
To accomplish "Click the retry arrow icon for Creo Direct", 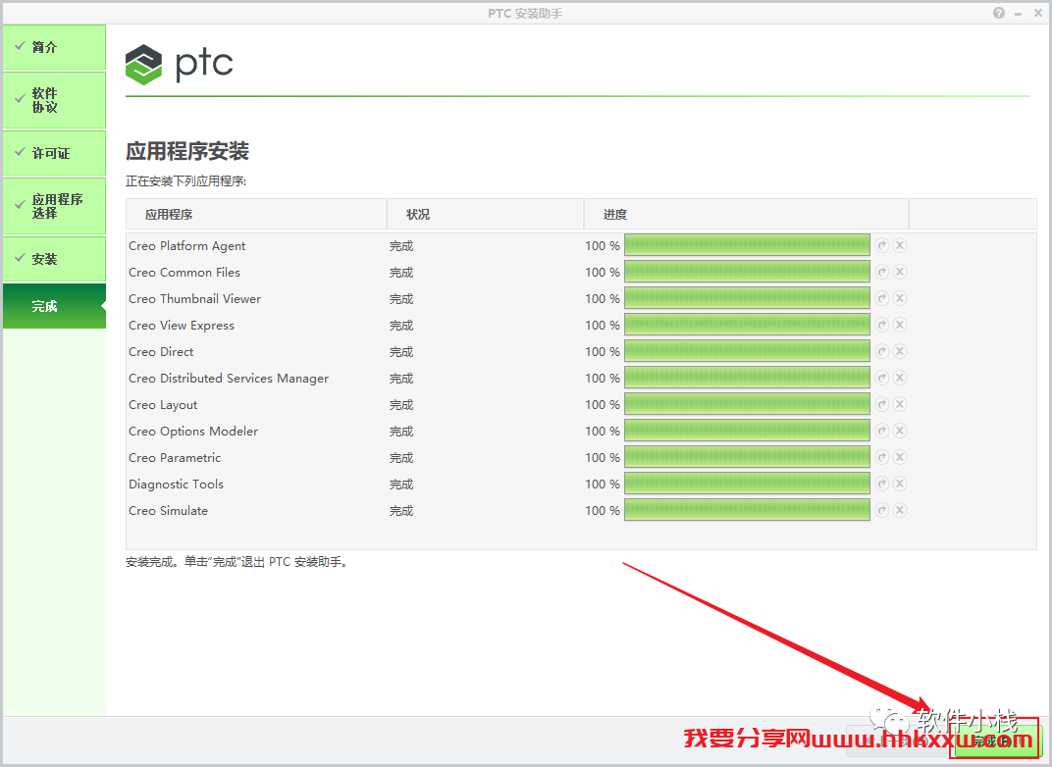I will (x=882, y=351).
